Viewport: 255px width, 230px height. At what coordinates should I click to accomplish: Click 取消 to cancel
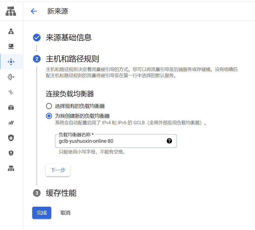(65, 213)
